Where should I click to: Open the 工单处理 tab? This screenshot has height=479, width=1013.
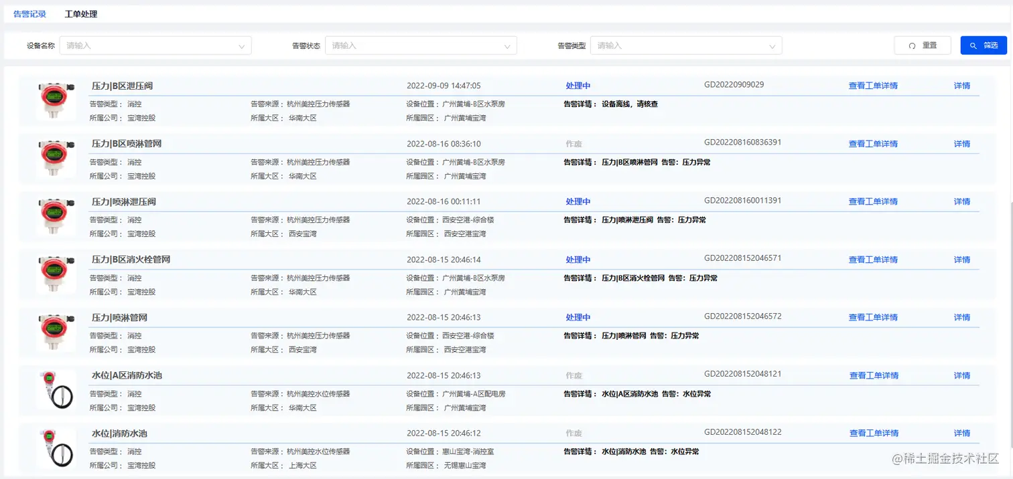(x=81, y=13)
